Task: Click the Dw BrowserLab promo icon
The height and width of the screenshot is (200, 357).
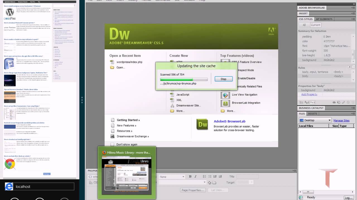Action: click(202, 124)
